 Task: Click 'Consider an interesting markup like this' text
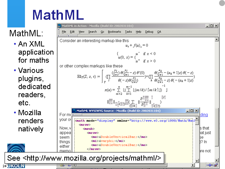[x=94, y=41]
